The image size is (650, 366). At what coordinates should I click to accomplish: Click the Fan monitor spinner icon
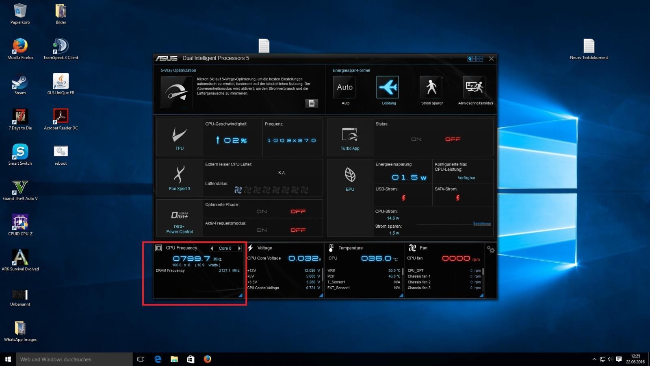pos(412,248)
